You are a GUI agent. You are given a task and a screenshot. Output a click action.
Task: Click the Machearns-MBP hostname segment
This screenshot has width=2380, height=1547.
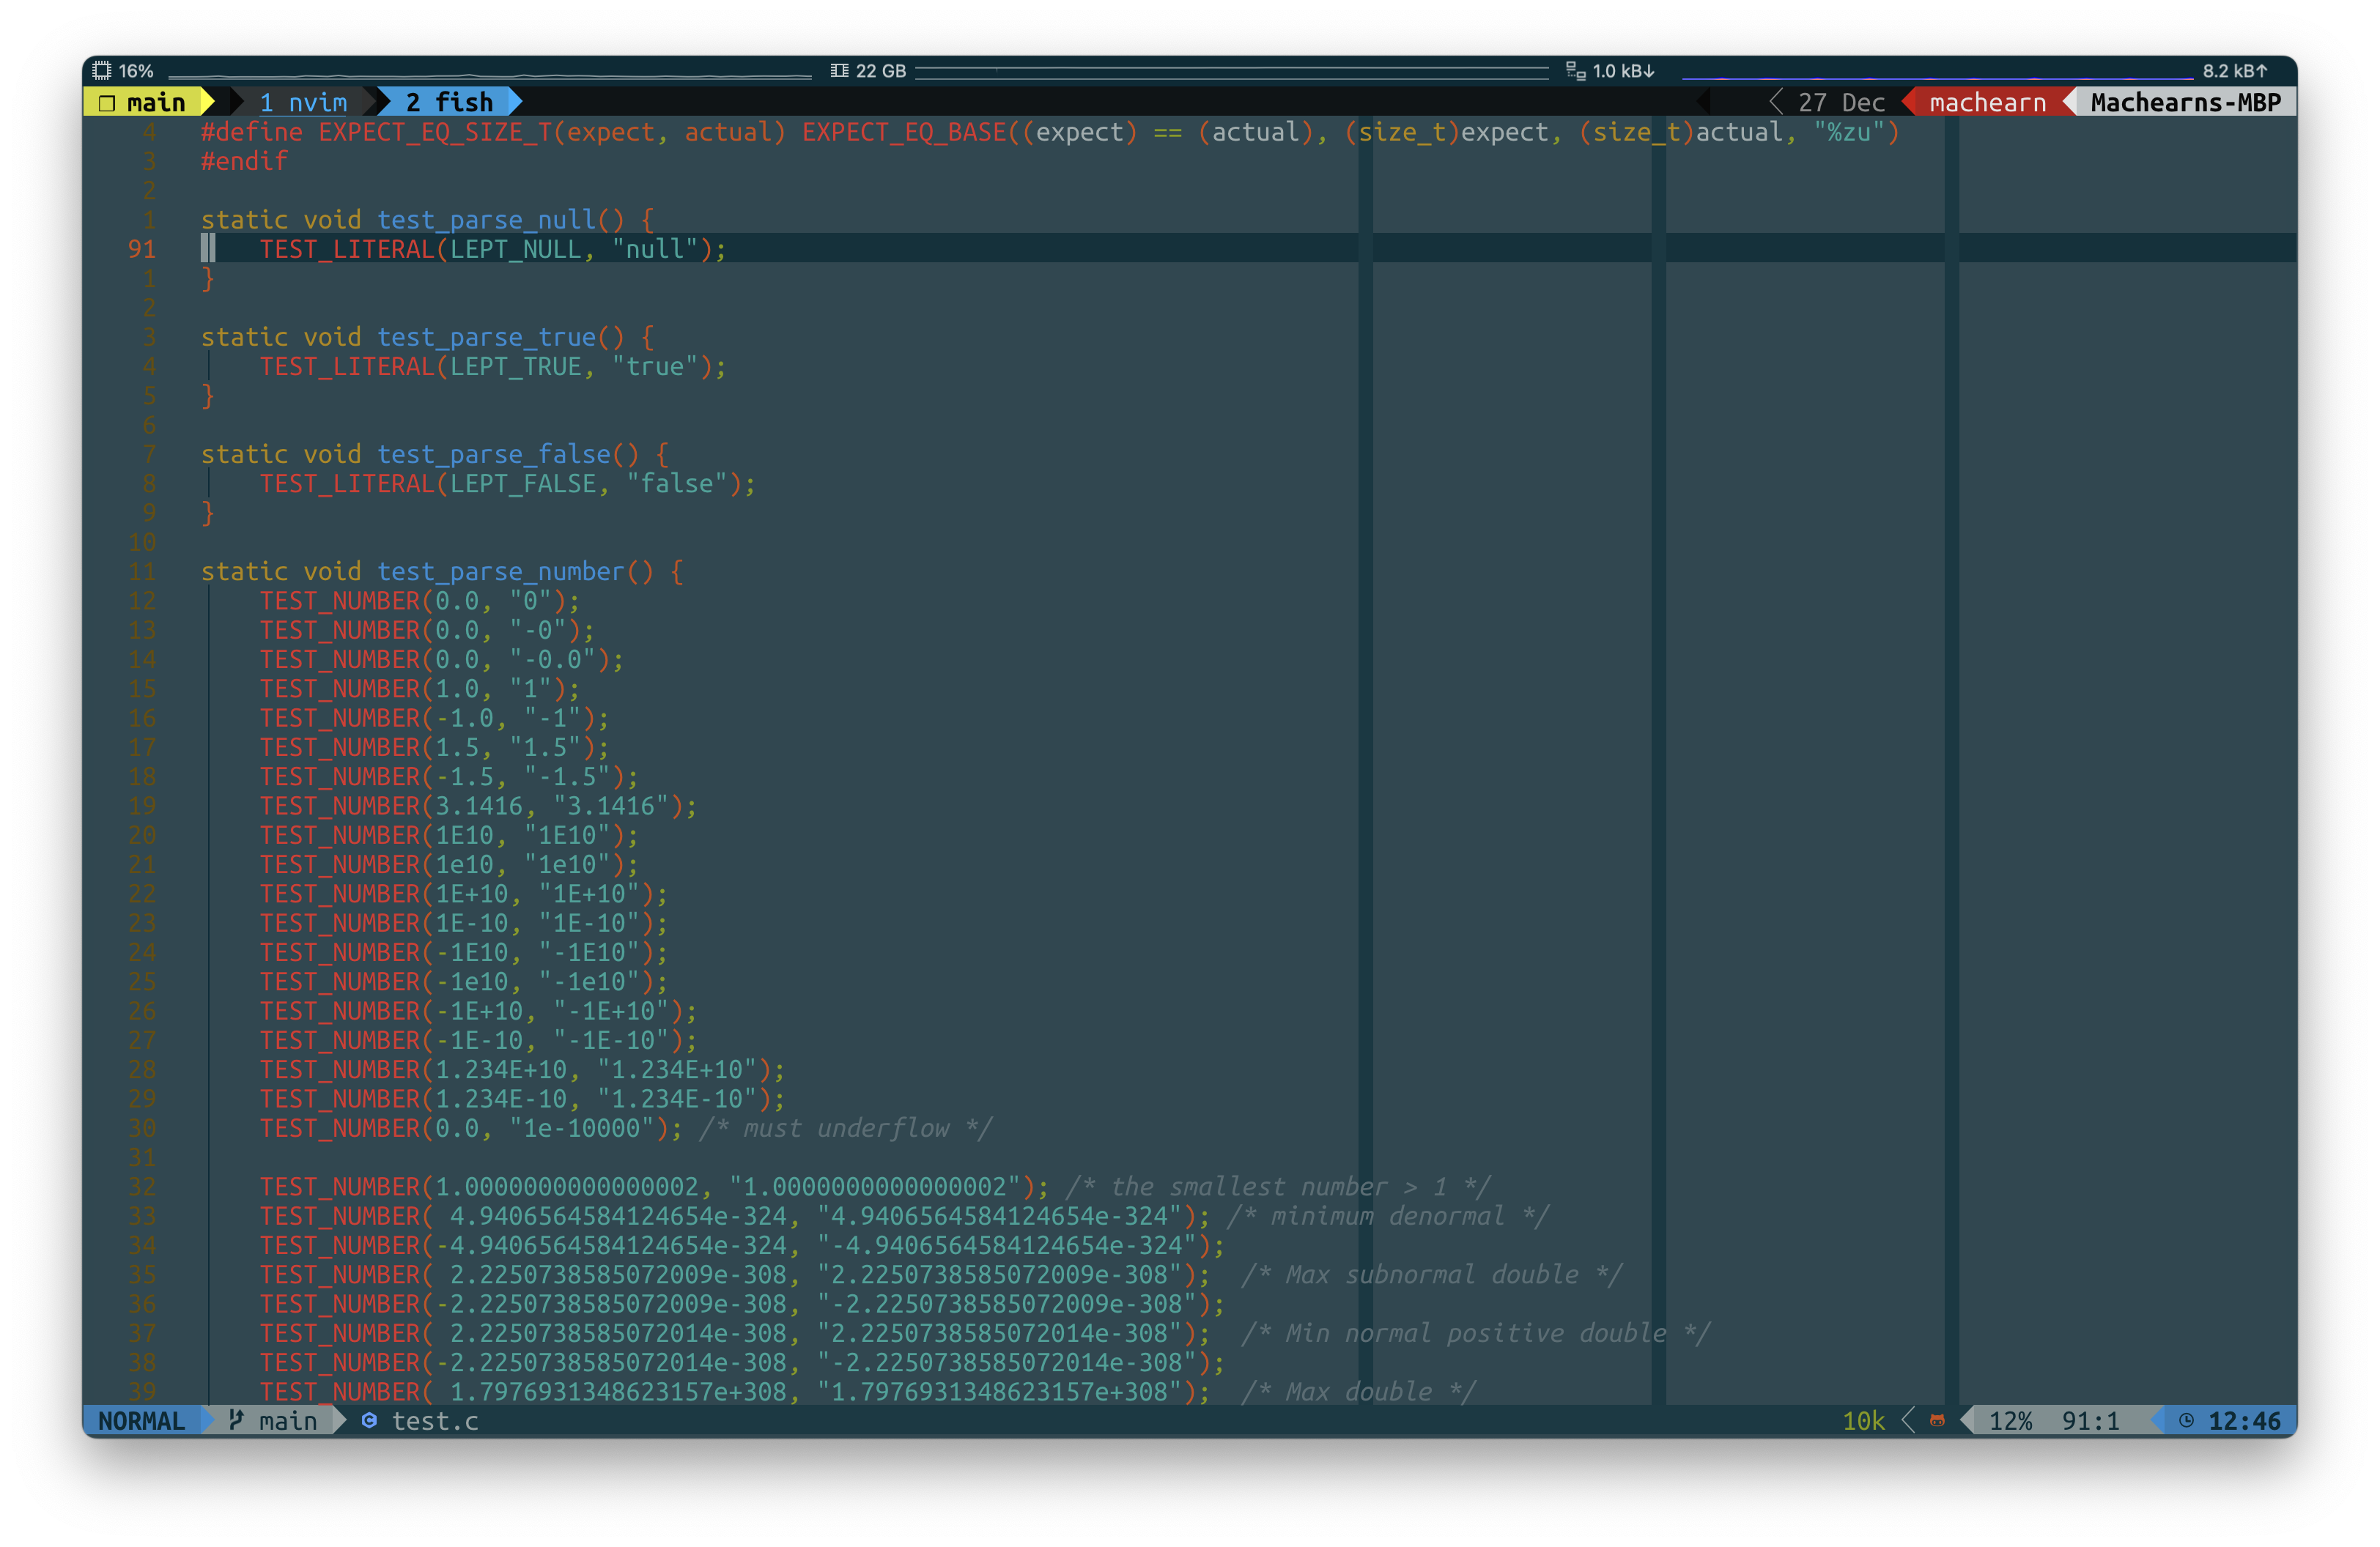click(x=2186, y=102)
